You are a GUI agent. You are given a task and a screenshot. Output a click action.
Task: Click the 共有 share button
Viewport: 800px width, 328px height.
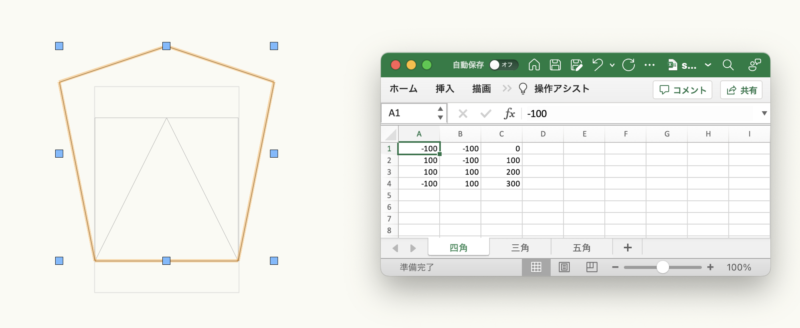click(x=741, y=90)
